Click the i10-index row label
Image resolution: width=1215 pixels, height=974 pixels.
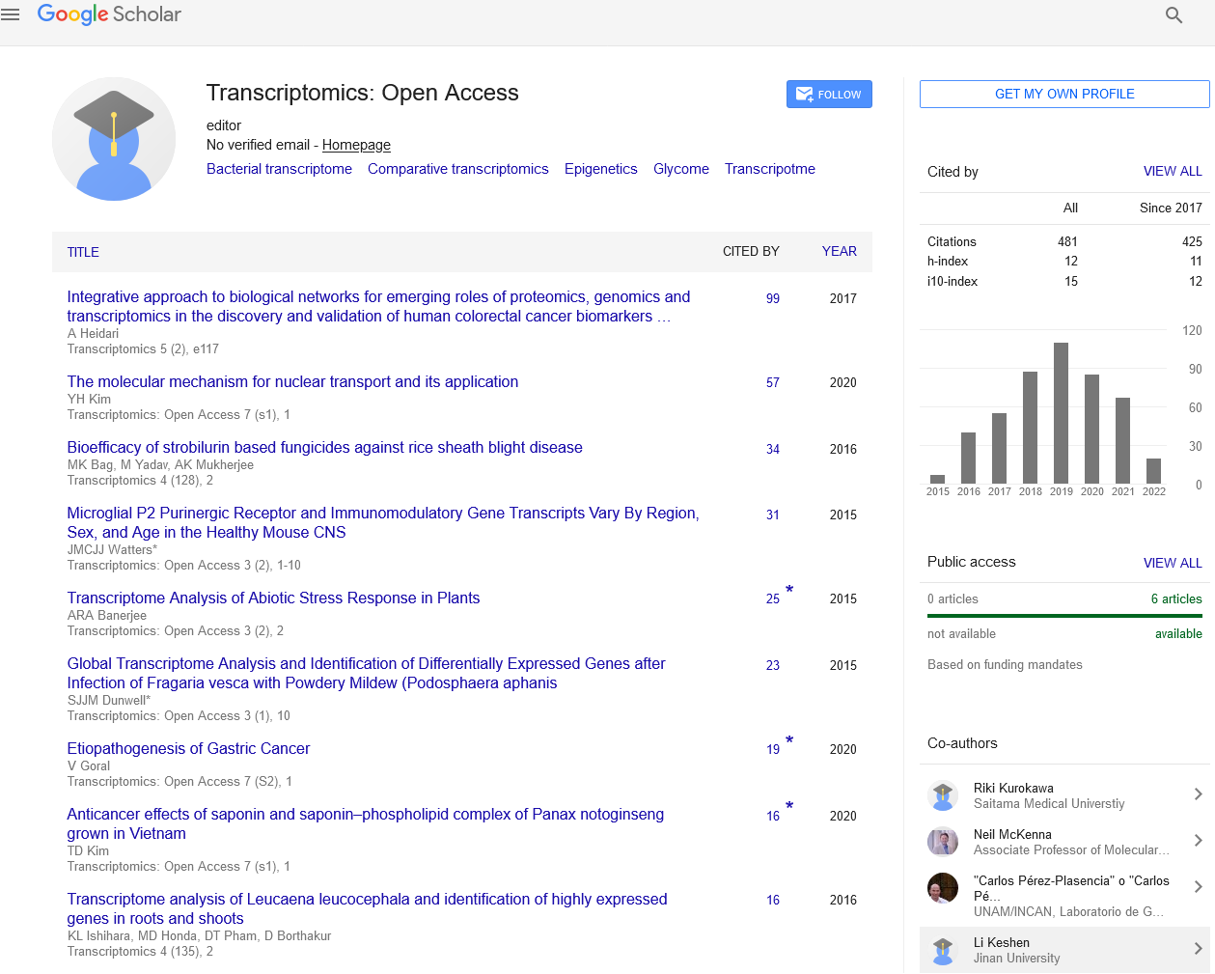[x=953, y=282]
